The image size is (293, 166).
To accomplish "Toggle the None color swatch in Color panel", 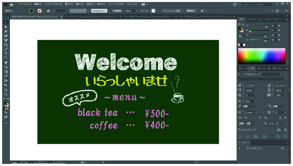I will [239, 45].
